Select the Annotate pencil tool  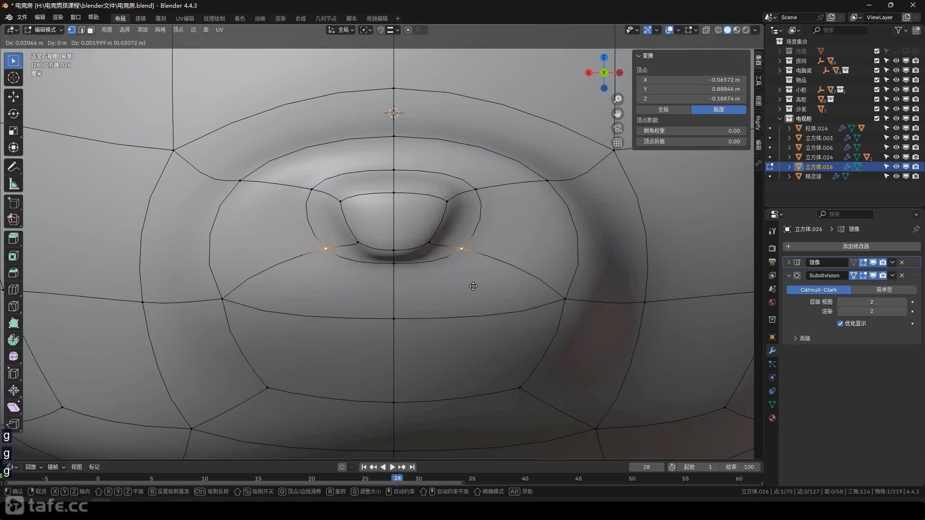click(13, 167)
